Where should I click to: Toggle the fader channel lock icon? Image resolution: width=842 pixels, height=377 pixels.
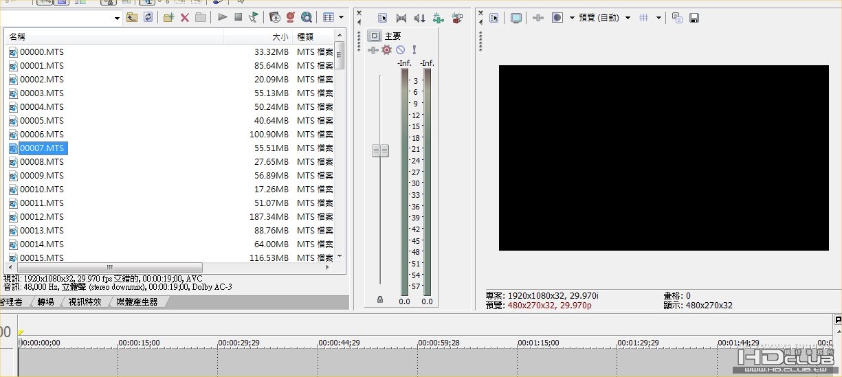pyautogui.click(x=380, y=299)
